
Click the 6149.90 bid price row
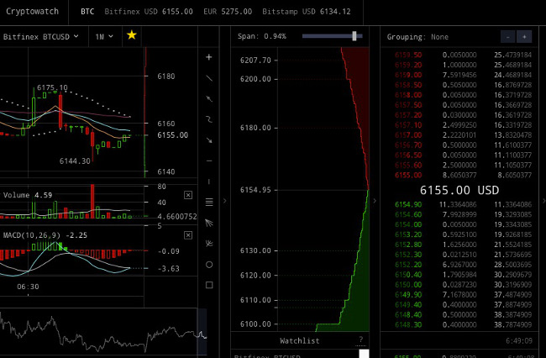click(463, 295)
